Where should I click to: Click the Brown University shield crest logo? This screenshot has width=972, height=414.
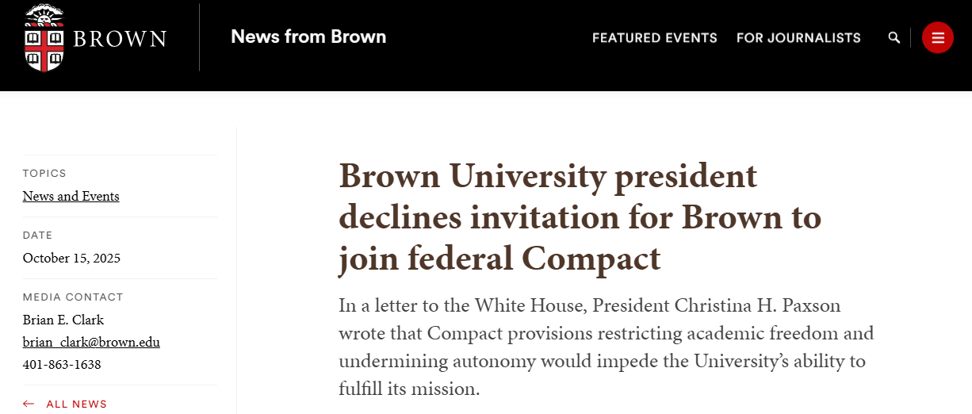[44, 39]
